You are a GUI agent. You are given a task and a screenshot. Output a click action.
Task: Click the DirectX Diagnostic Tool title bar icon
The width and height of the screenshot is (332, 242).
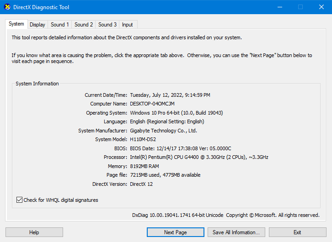pos(7,7)
